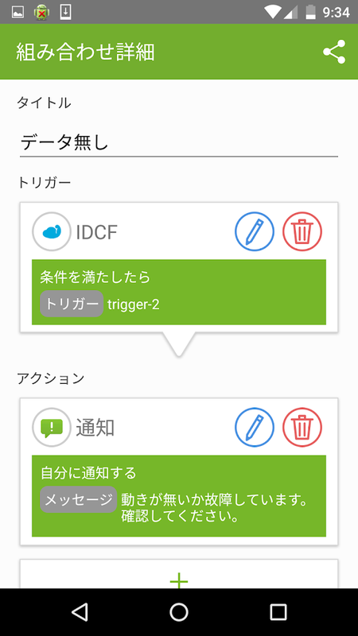This screenshot has height=636, width=358.
Task: Delete the 通知 action via trash icon
Action: point(302,428)
